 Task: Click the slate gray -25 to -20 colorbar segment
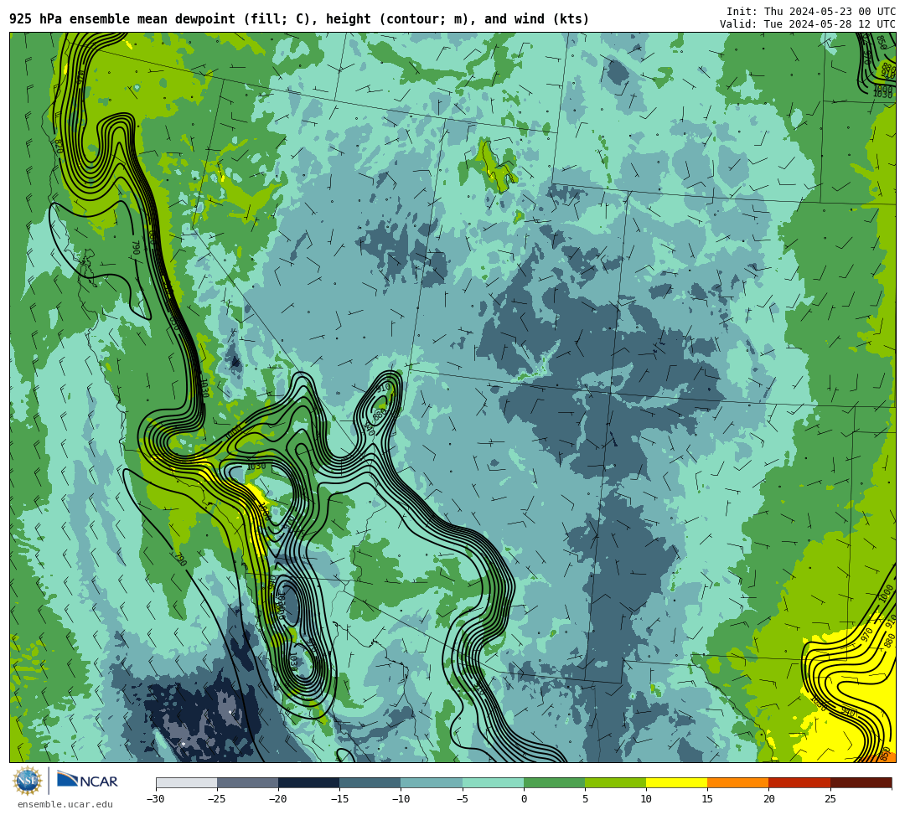pos(247,782)
